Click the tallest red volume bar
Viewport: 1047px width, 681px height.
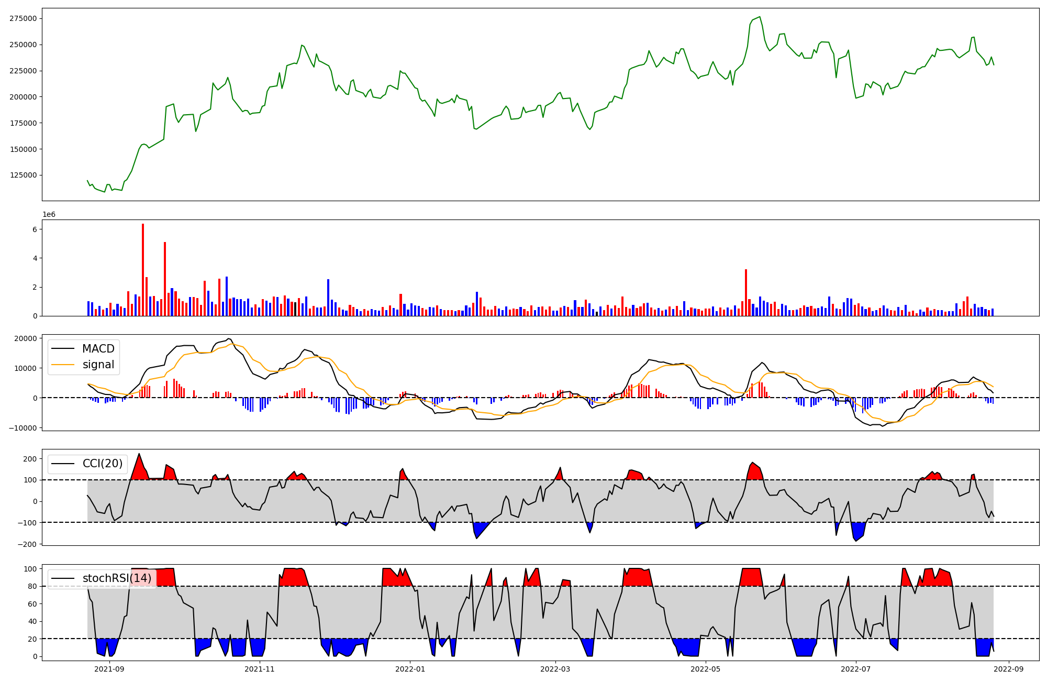tap(143, 270)
